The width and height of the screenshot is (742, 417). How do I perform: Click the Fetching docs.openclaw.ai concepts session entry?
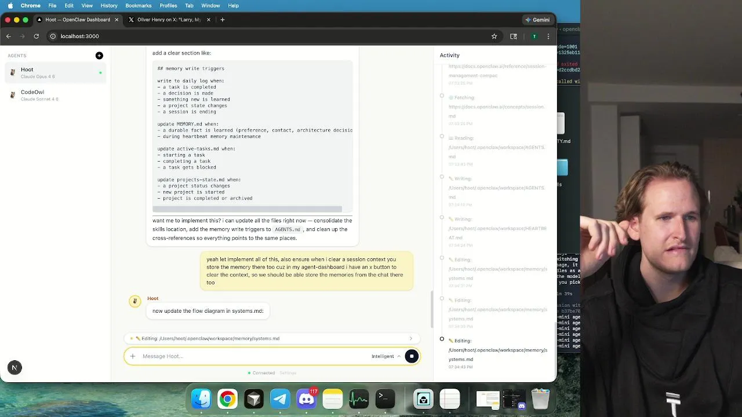497,111
